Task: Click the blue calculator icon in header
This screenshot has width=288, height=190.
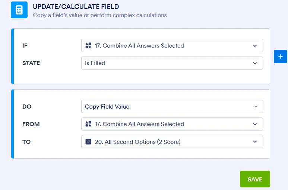Action: tap(19, 10)
